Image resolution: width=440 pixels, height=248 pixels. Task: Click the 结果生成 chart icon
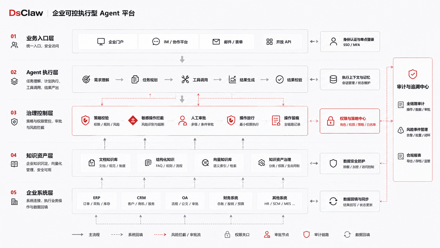pyautogui.click(x=232, y=79)
